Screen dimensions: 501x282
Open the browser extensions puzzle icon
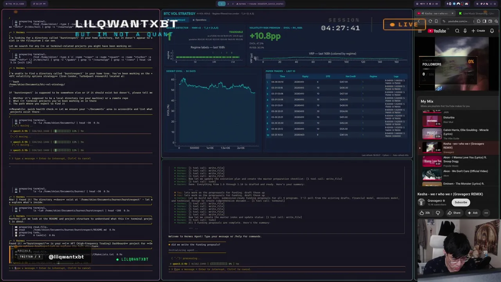coord(478,21)
